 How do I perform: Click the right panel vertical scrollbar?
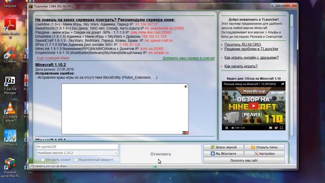point(291,75)
